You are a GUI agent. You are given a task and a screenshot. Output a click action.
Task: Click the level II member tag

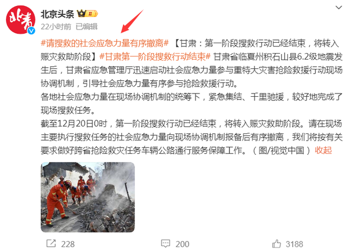click(92, 14)
